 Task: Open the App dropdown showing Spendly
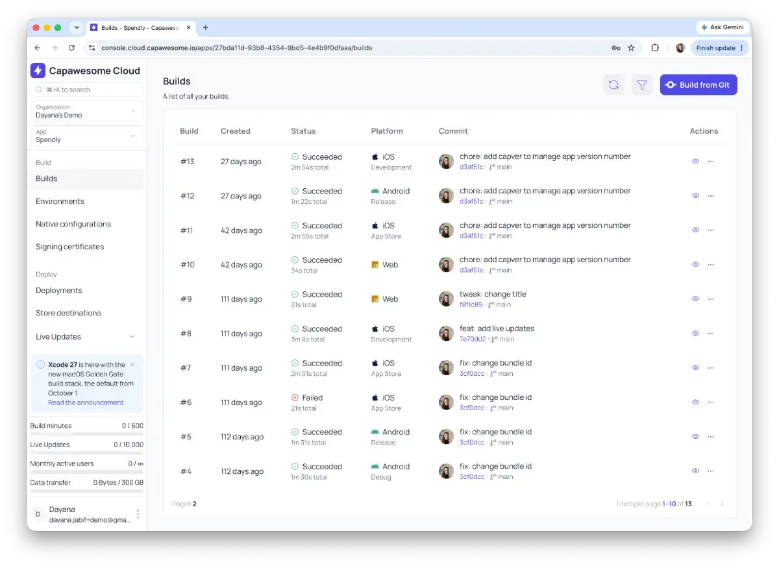87,136
